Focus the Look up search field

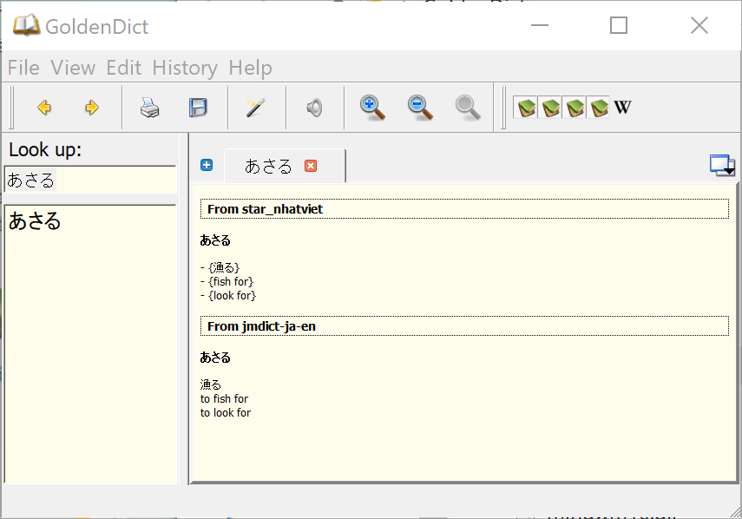point(90,180)
